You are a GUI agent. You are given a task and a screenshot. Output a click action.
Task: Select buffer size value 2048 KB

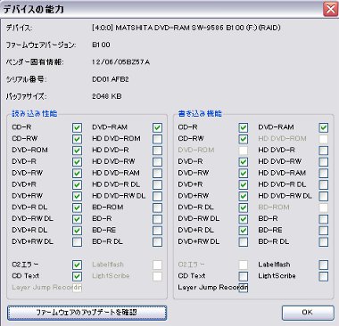(107, 96)
